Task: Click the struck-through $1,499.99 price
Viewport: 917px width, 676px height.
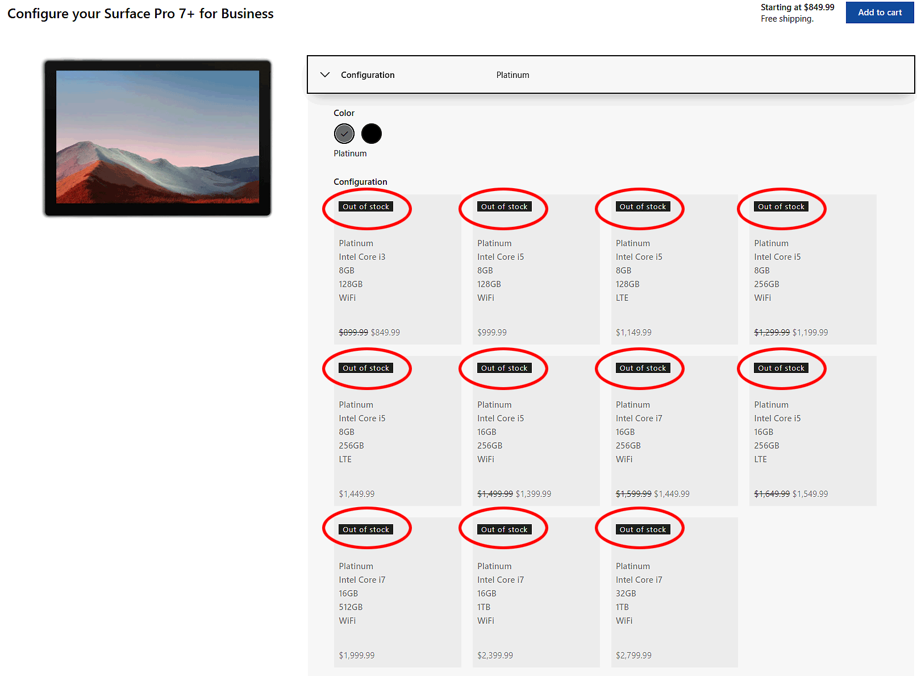Action: [x=495, y=494]
